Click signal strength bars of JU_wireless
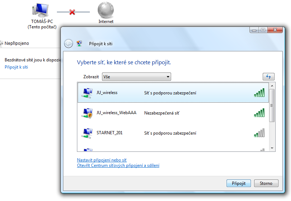The height and width of the screenshot is (201, 291). 259,93
